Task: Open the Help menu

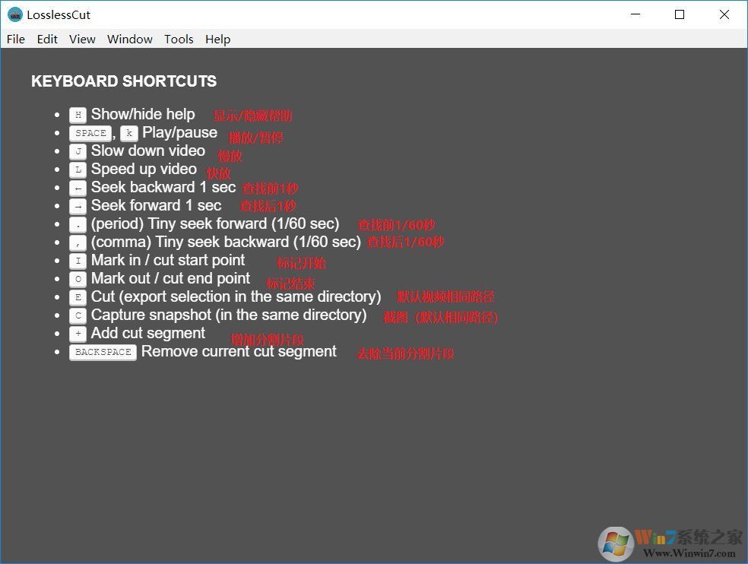Action: coord(217,39)
